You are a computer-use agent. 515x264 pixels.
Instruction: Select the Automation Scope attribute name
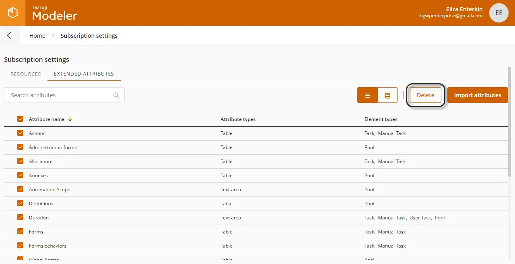coord(49,190)
